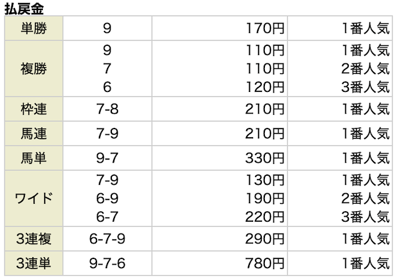Viewport: 398px width, 277px height.
Task: Click the ワイド row label
Action: pyautogui.click(x=33, y=199)
